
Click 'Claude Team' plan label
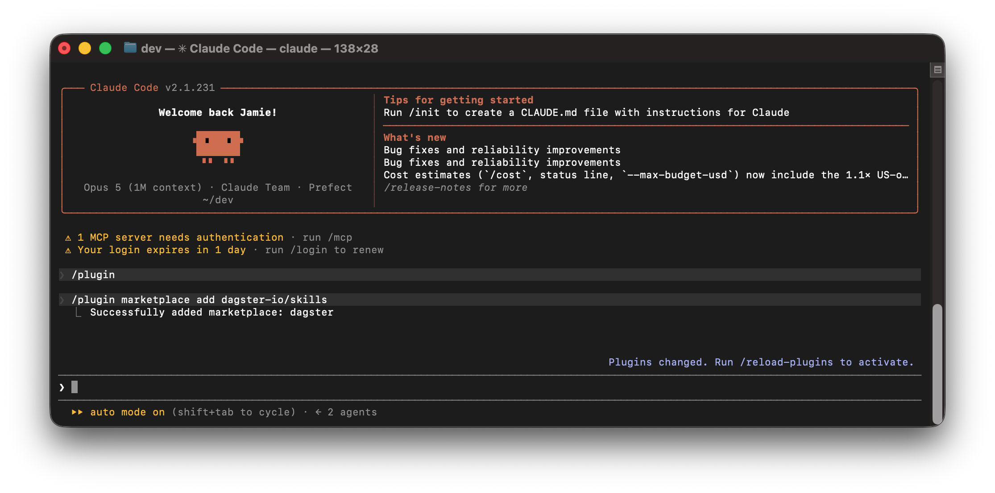point(256,188)
